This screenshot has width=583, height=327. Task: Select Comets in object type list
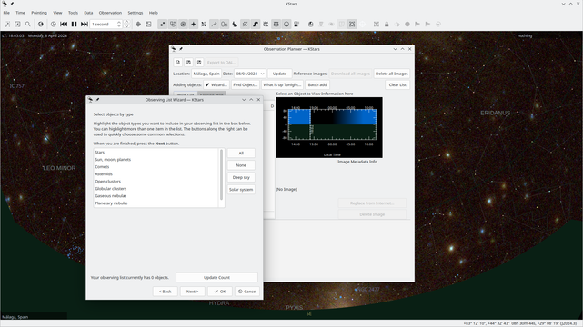pos(156,167)
